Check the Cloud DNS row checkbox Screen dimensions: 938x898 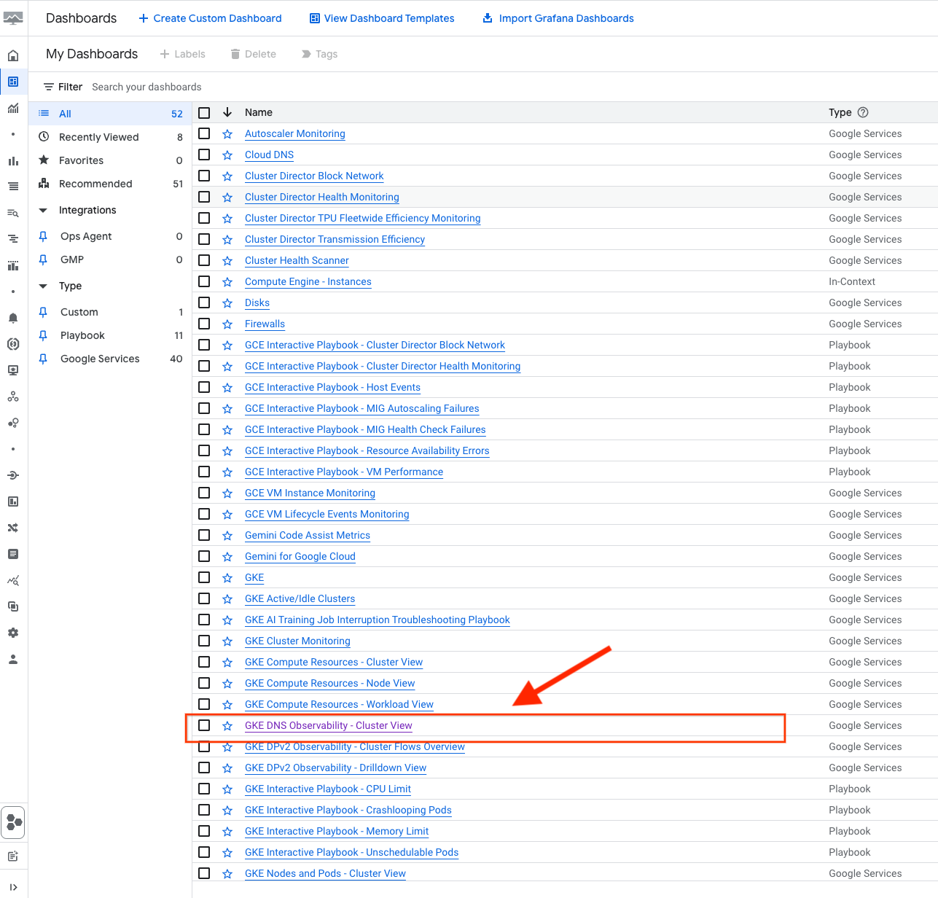click(x=204, y=155)
